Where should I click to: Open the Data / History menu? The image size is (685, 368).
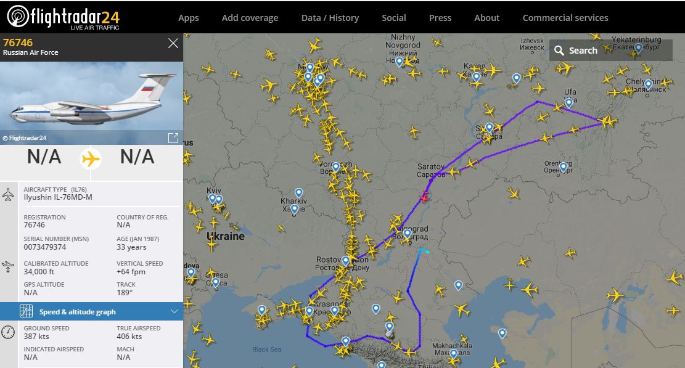point(330,18)
